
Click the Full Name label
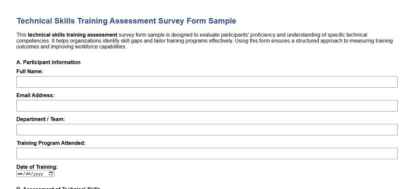point(30,71)
